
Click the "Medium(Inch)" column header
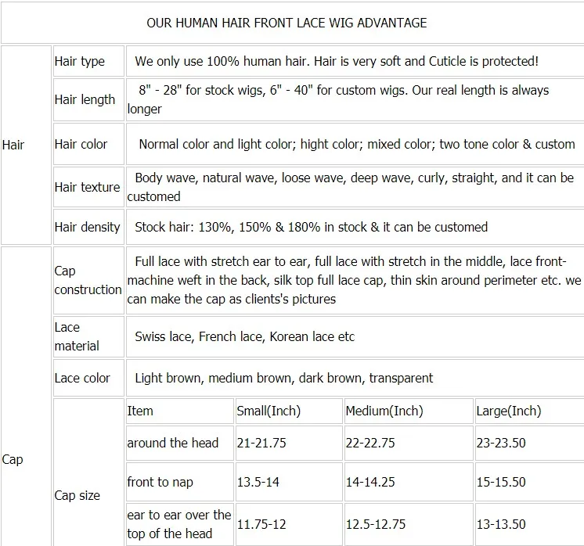tap(383, 411)
